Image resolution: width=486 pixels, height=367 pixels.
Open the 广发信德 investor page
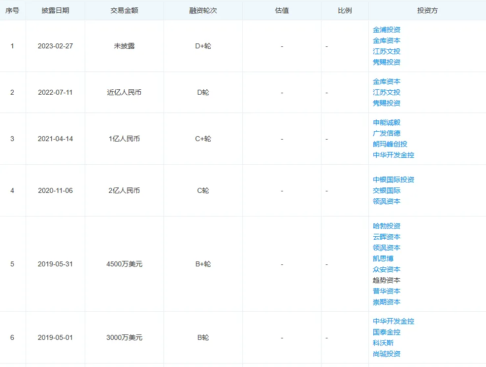point(387,133)
